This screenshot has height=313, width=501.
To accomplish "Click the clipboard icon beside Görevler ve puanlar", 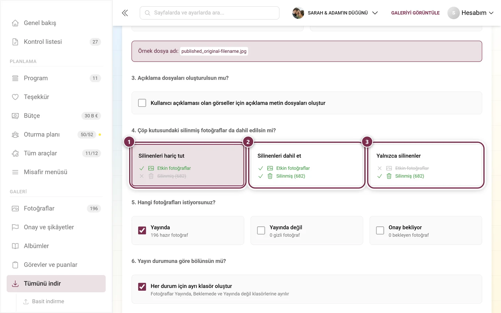I will point(15,265).
